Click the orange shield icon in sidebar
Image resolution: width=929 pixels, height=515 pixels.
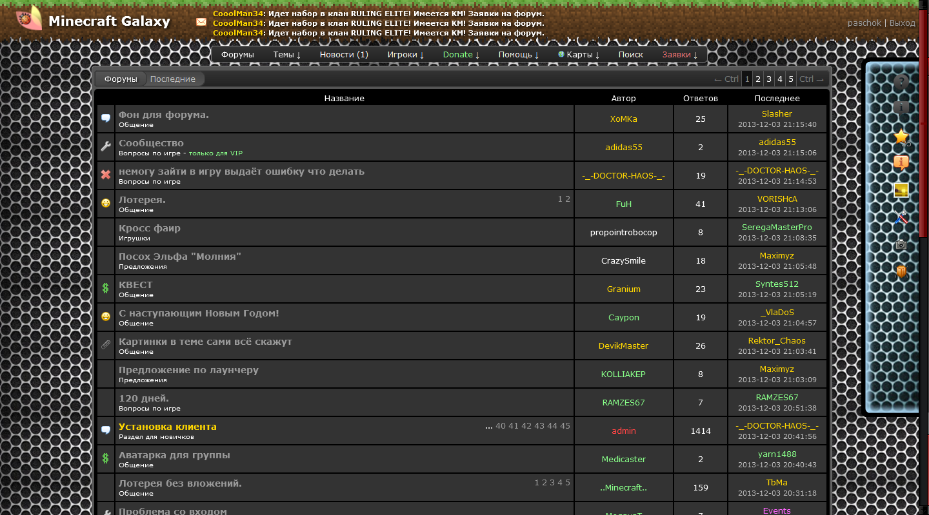(x=901, y=271)
